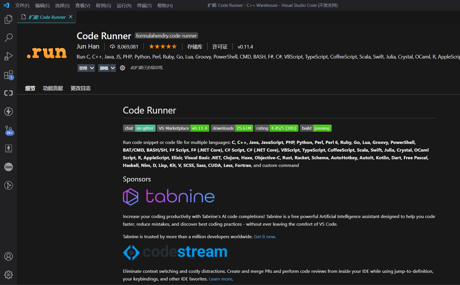Click publisher name Jun Han
The image size is (460, 285).
click(88, 46)
